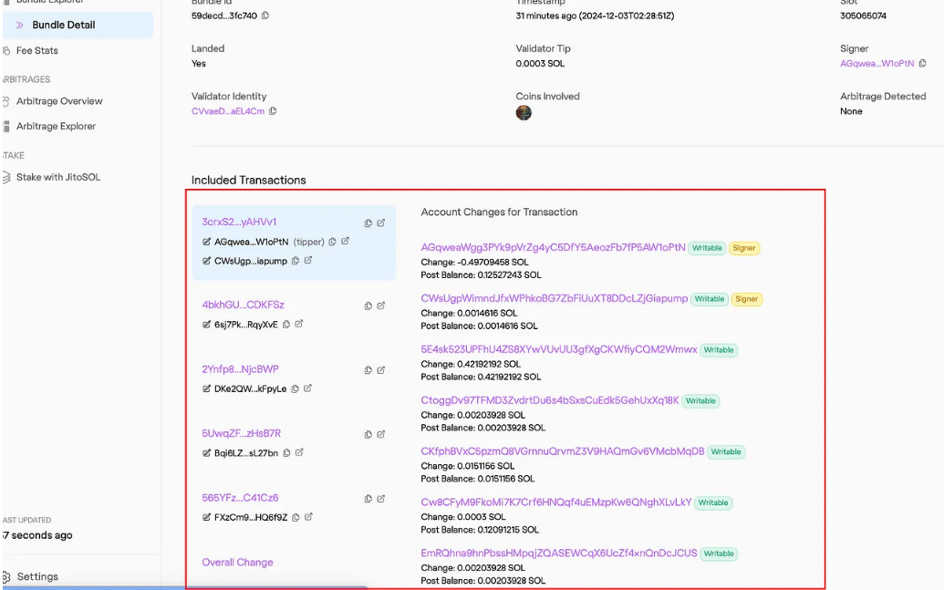Open Stake with JitoSOL page
Viewport: 944px width, 590px height.
(x=57, y=177)
